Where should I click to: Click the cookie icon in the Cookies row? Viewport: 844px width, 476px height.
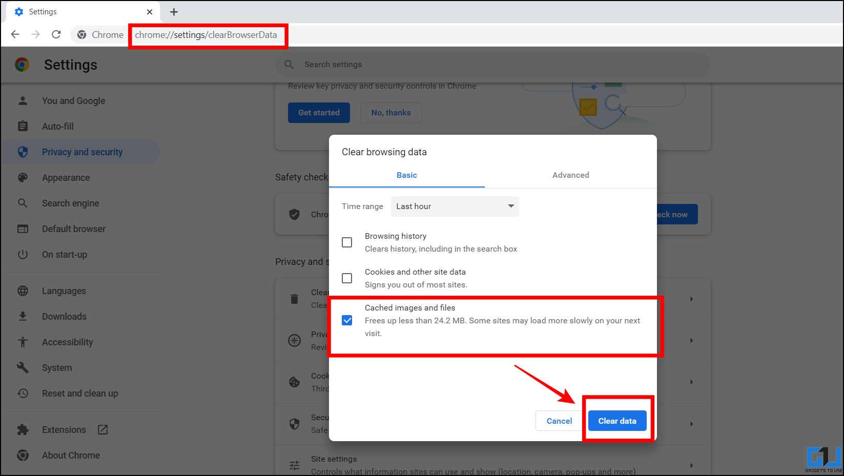pos(294,382)
